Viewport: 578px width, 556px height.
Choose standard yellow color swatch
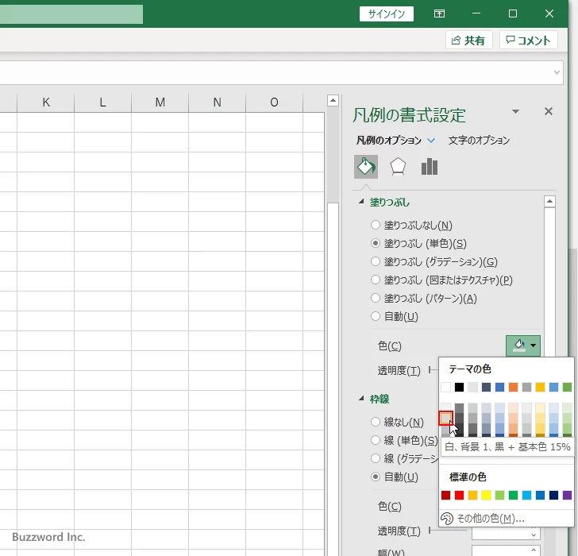click(x=486, y=495)
